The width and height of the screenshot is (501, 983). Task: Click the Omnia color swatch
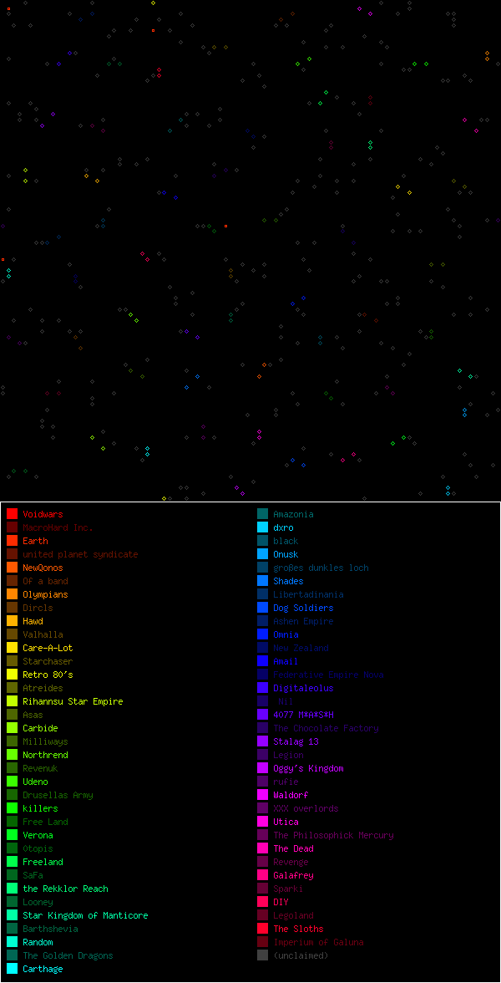coord(262,634)
